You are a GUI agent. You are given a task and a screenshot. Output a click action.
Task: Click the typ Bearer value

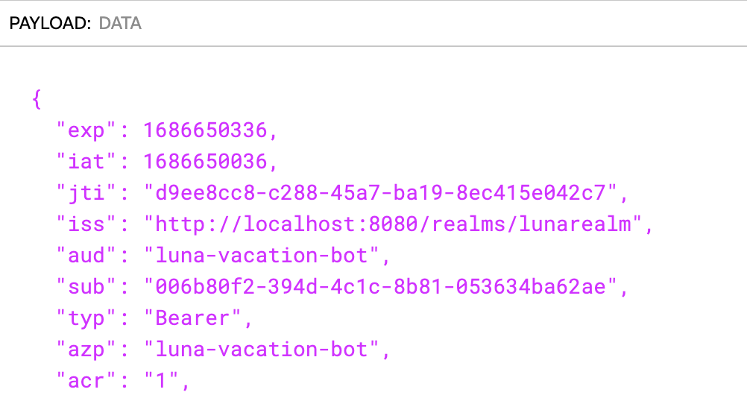pyautogui.click(x=193, y=318)
